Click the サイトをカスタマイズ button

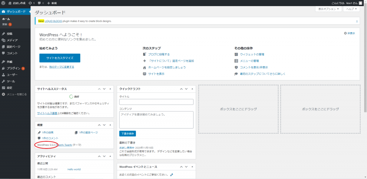[x=60, y=58]
